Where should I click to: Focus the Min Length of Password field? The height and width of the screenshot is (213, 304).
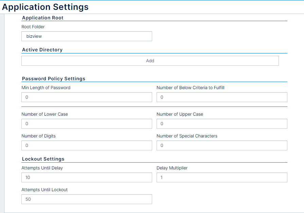pyautogui.click(x=87, y=97)
